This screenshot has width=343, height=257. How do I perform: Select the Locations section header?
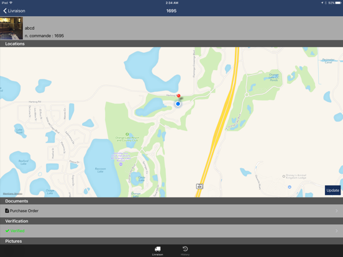[171, 43]
